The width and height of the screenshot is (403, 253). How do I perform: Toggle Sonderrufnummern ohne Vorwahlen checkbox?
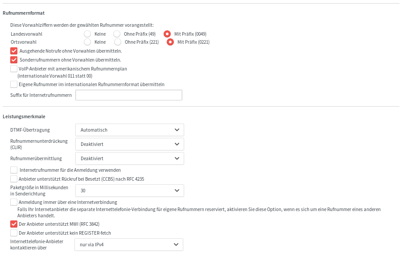pyautogui.click(x=14, y=60)
